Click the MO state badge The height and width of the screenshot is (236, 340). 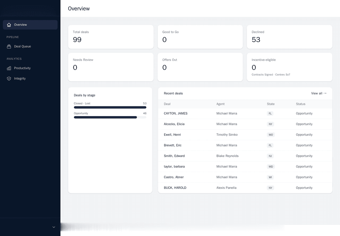click(x=271, y=135)
